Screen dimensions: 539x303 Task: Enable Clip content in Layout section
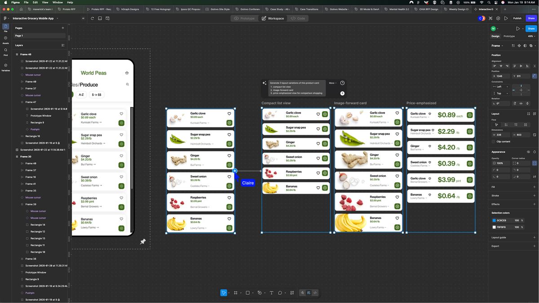[493, 141]
